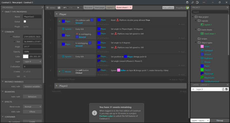Save the project with the floppy icon

(59, 8)
